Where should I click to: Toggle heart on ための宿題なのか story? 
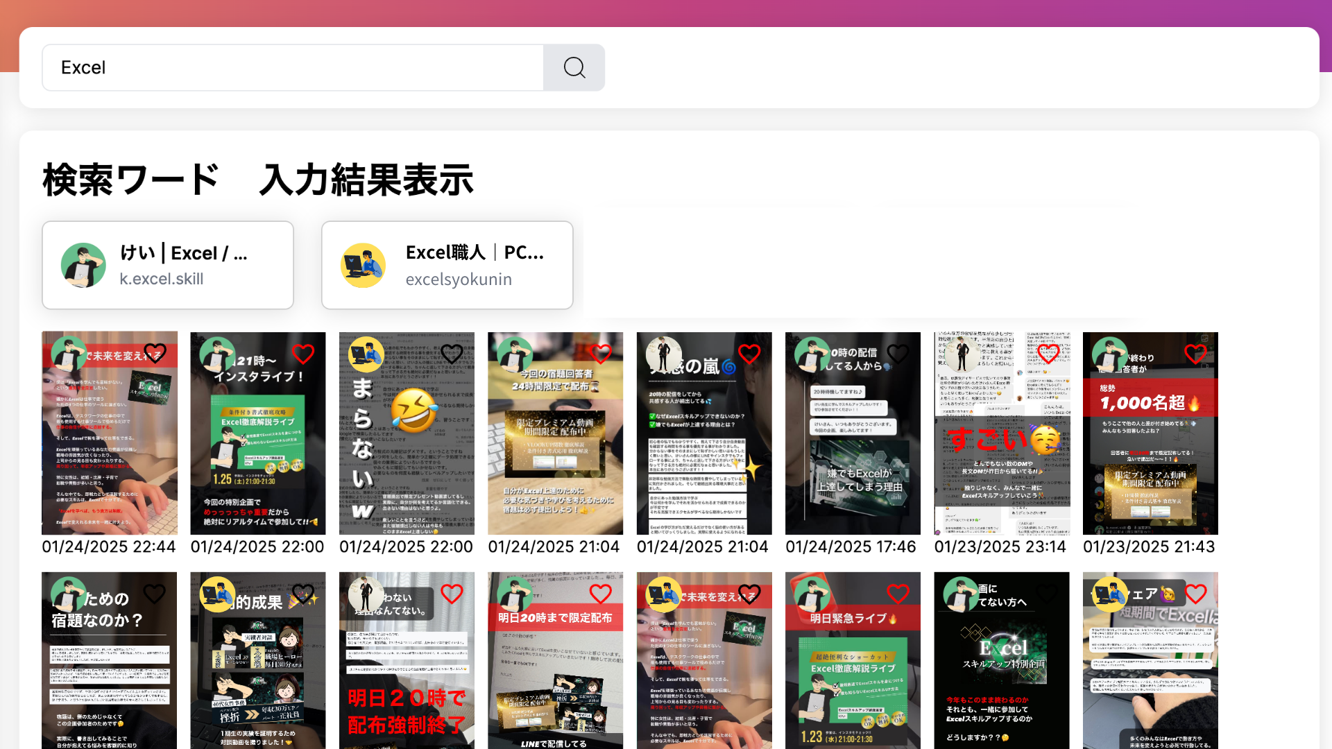click(155, 594)
